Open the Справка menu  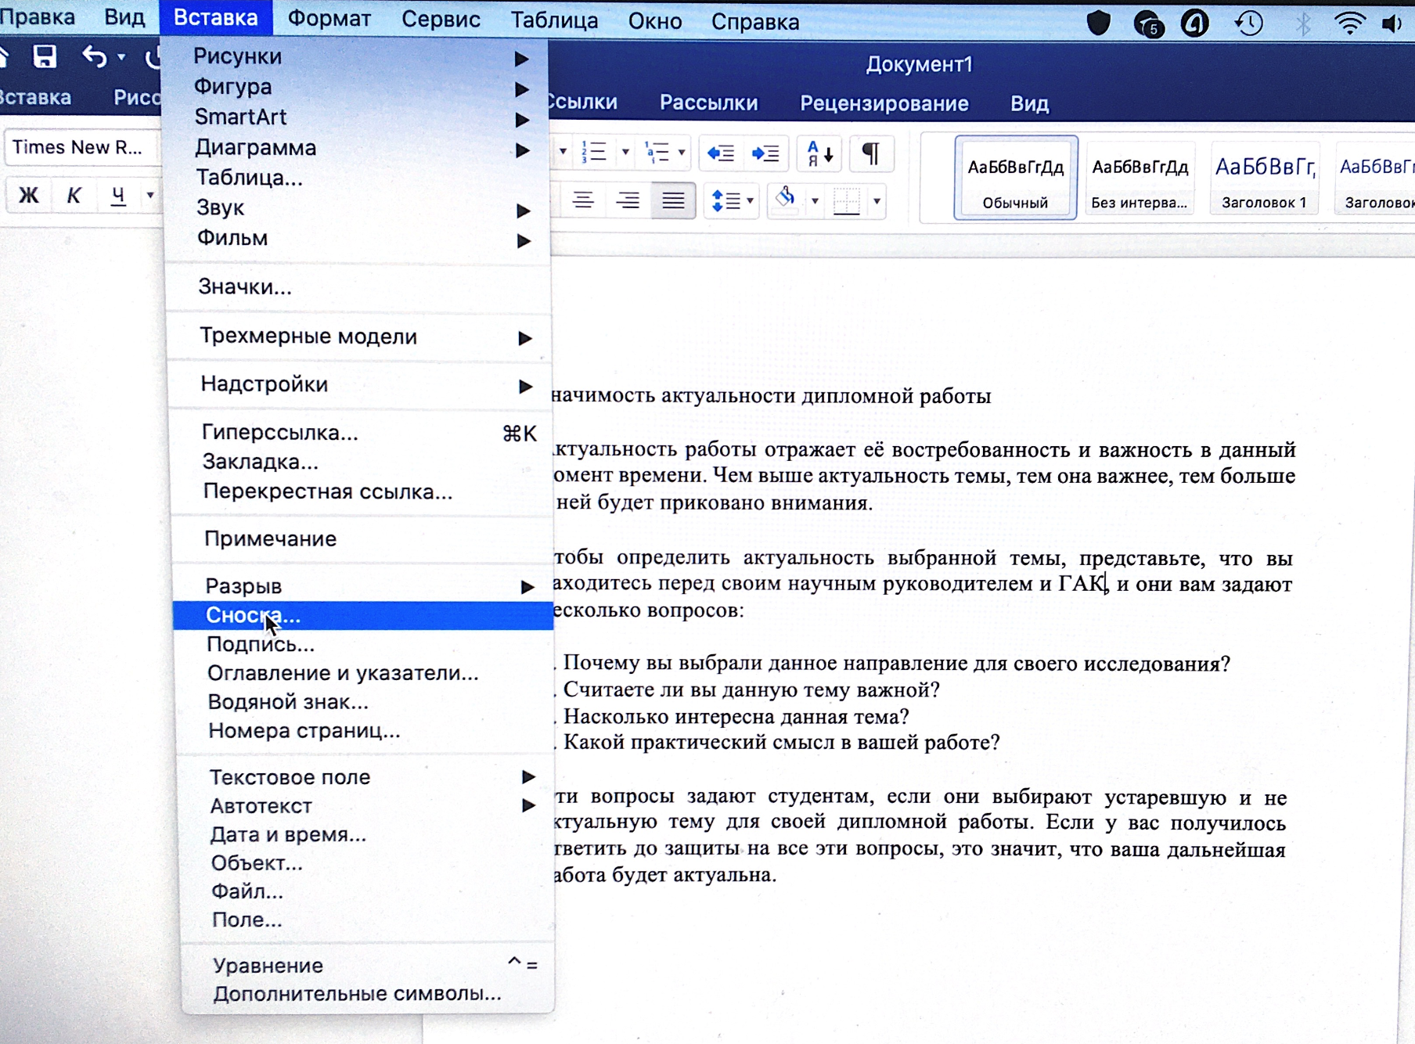click(x=755, y=22)
